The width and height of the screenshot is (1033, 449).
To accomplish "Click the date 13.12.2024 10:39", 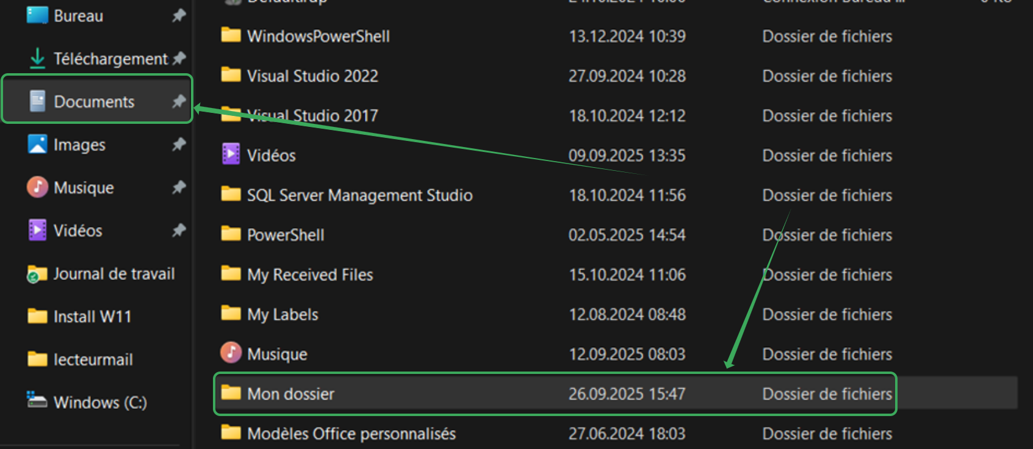I will 627,36.
